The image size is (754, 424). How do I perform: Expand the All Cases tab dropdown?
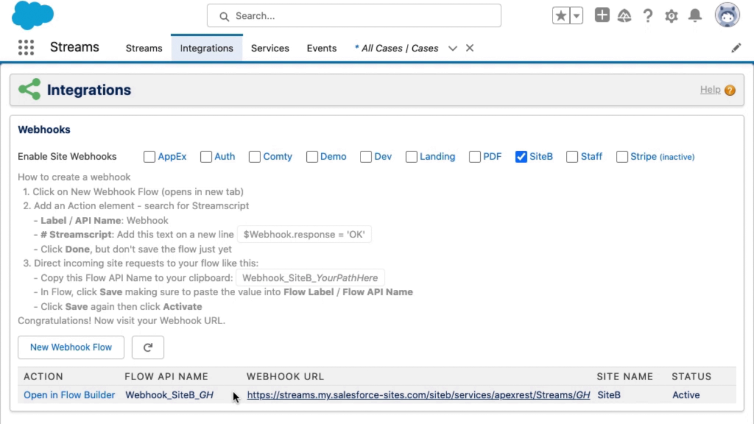pos(453,48)
